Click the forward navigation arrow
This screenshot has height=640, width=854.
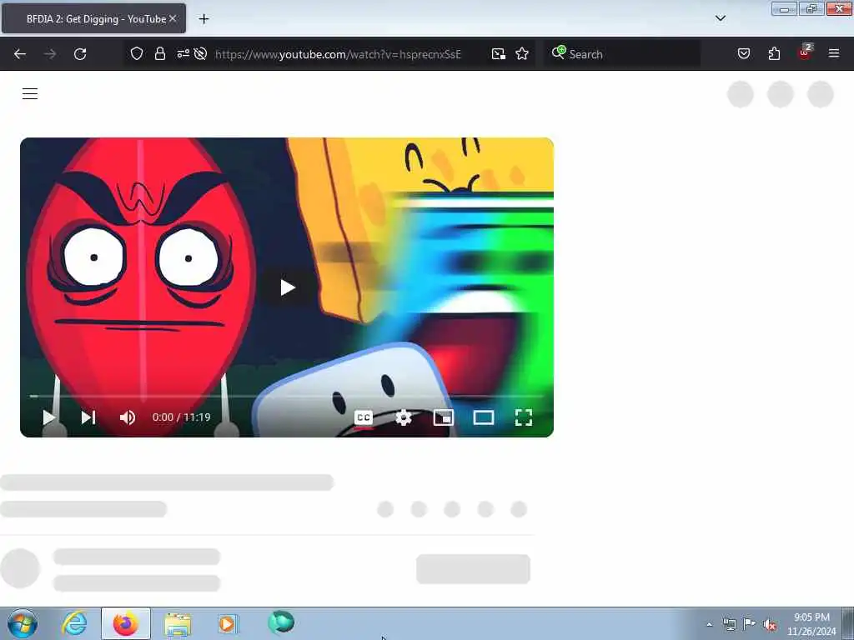50,54
